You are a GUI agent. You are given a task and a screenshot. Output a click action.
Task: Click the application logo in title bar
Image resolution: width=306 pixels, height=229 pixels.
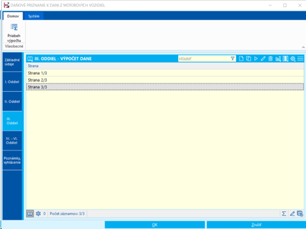7,5
